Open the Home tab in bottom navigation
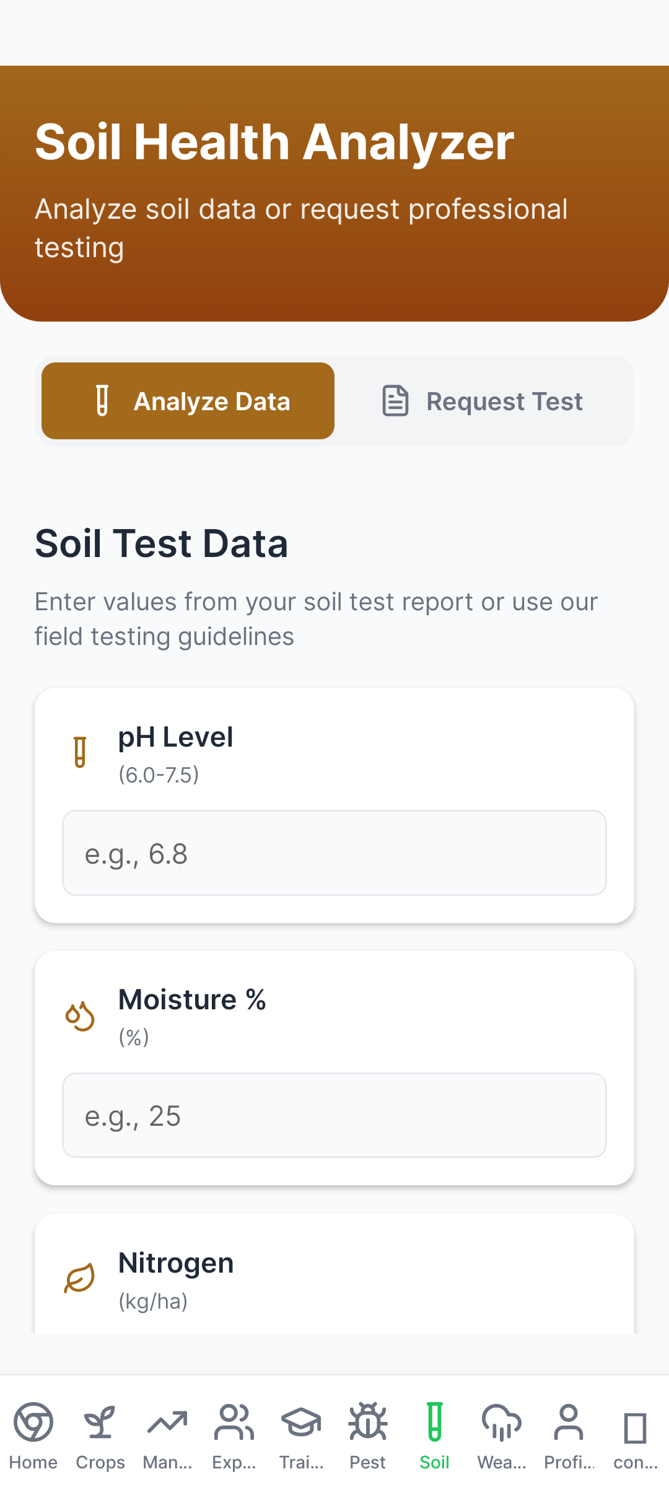Image resolution: width=669 pixels, height=1487 pixels. click(33, 1436)
